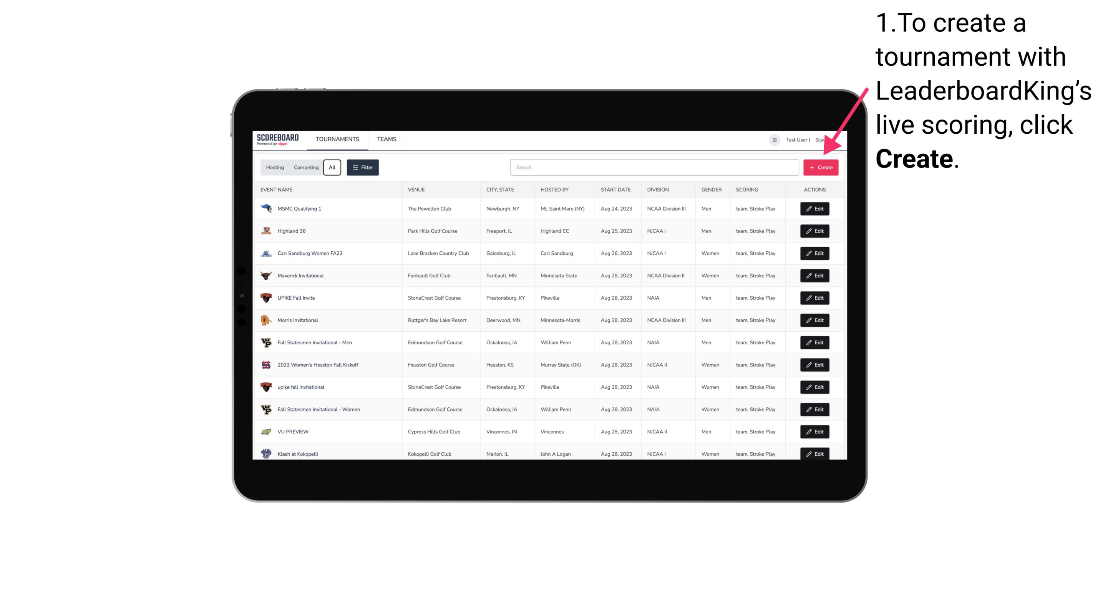Toggle the All filter button
Image resolution: width=1098 pixels, height=591 pixels.
332,167
